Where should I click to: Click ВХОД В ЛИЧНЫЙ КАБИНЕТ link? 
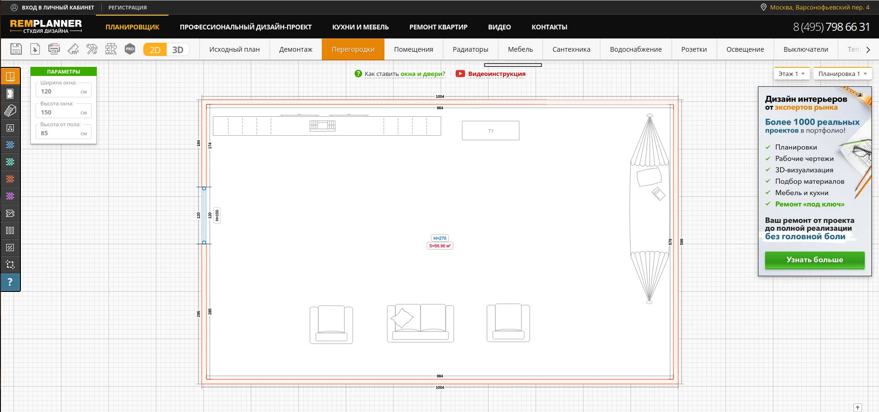click(x=58, y=8)
